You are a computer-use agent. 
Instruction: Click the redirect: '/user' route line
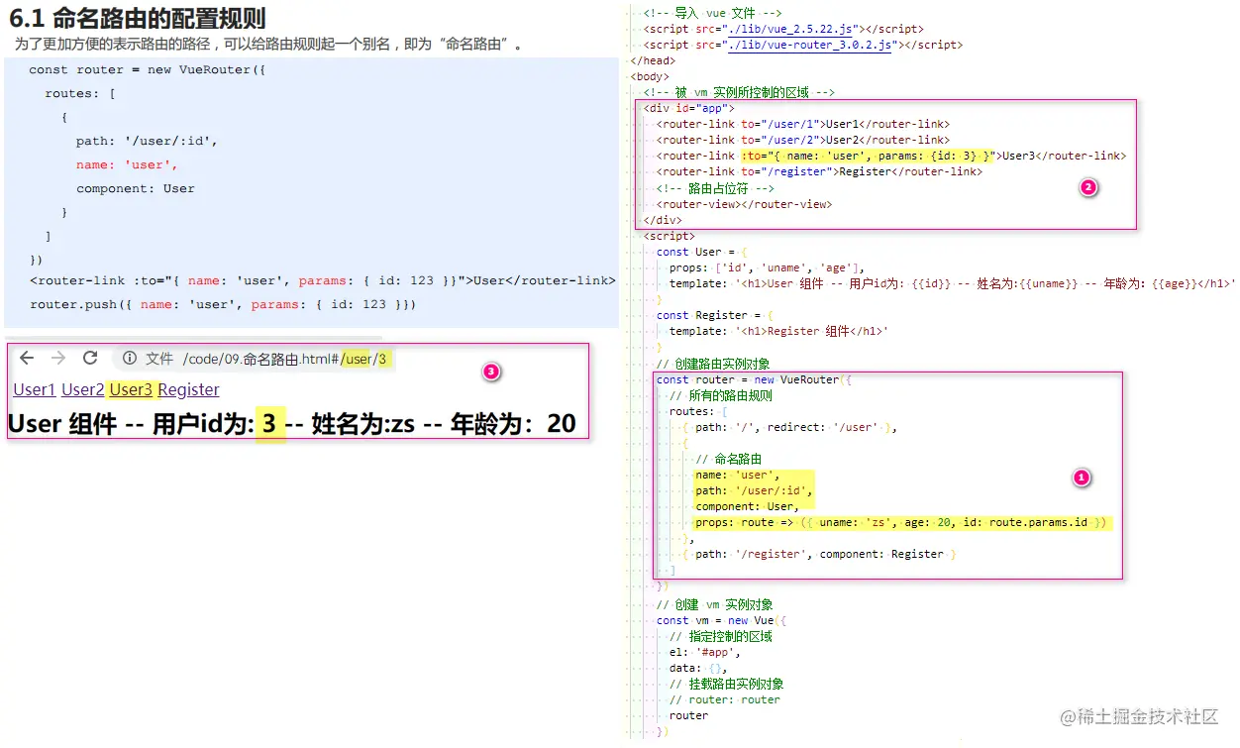[x=789, y=427]
